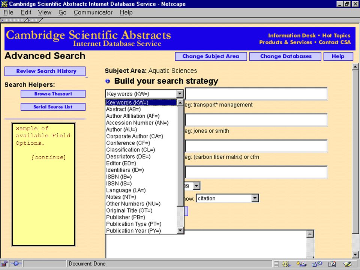This screenshot has width=360, height=270.
Task: Click the field list scroll down arrow
Action: [x=180, y=230]
